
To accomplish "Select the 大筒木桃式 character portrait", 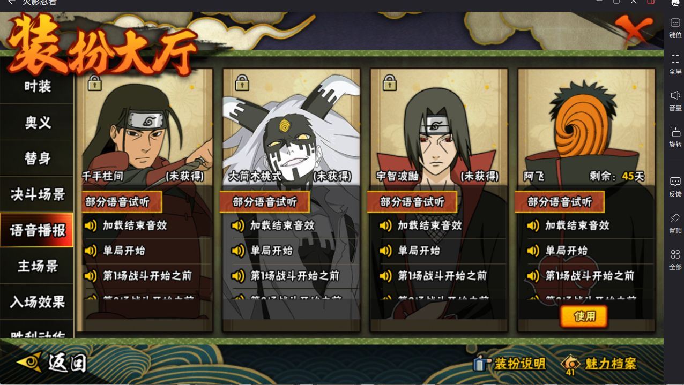I will (x=292, y=127).
